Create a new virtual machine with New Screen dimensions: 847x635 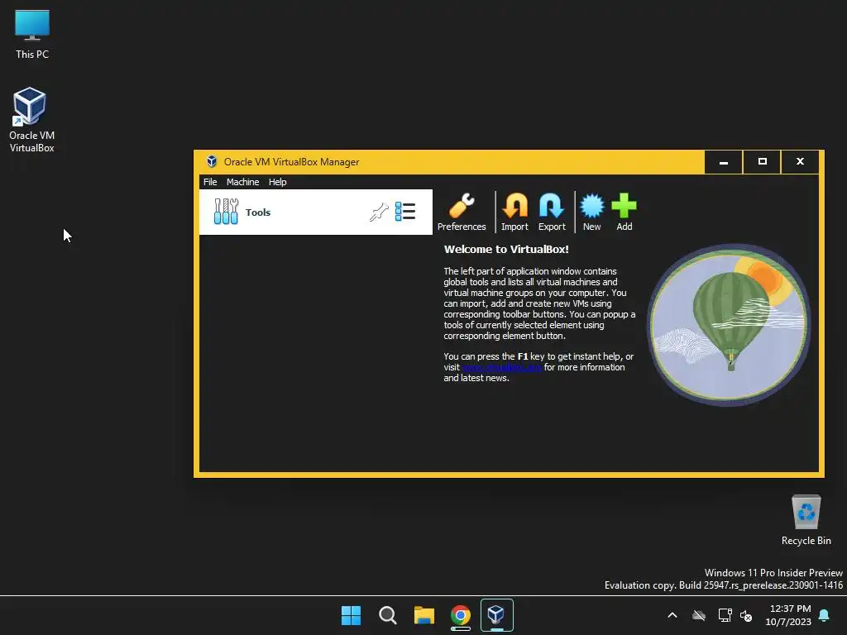tap(591, 212)
